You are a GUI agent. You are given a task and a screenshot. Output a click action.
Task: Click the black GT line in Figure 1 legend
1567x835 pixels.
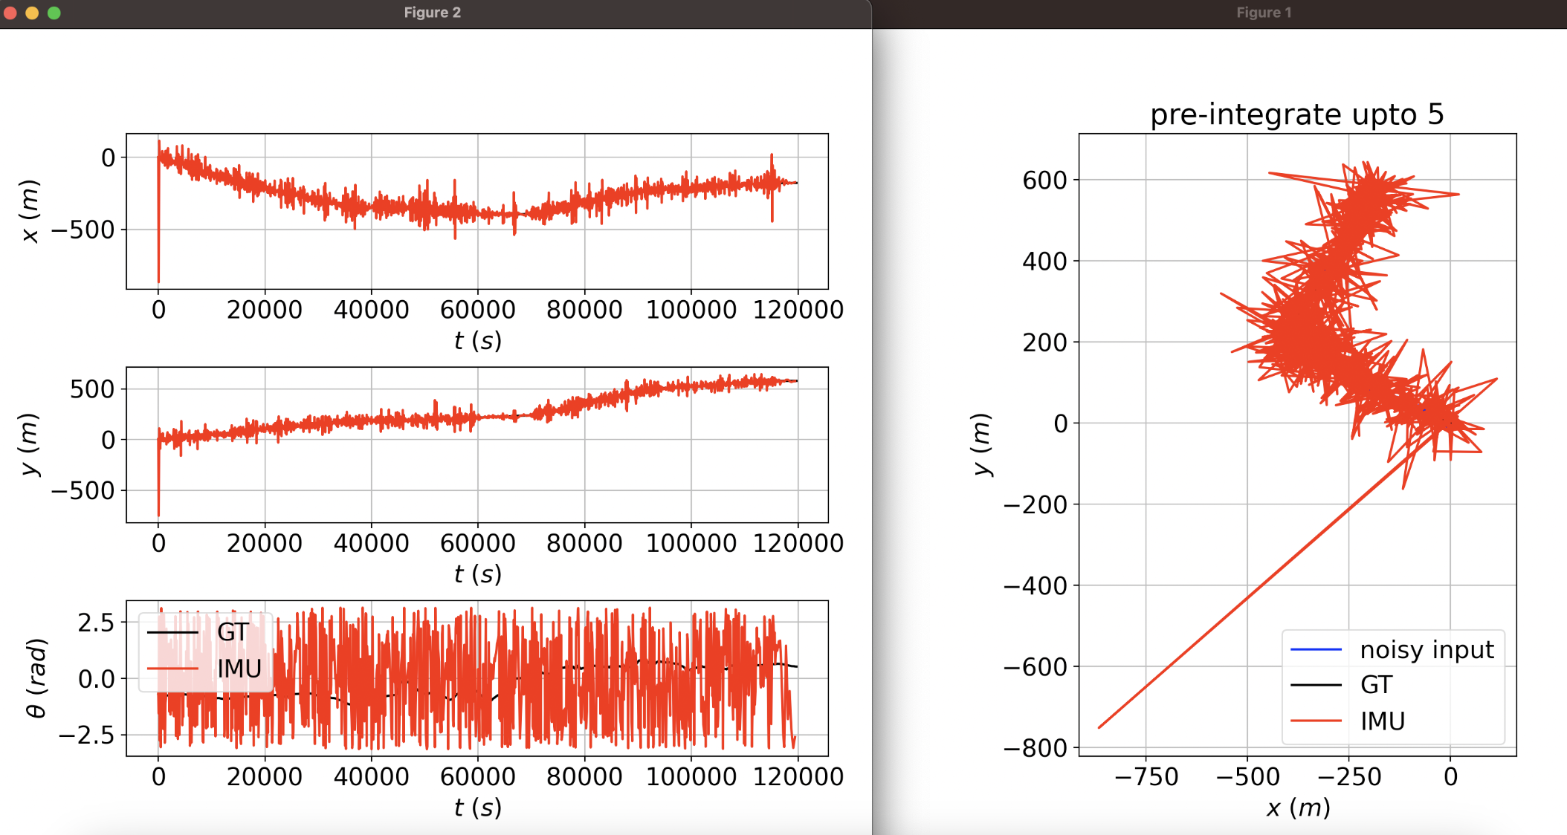(1316, 685)
